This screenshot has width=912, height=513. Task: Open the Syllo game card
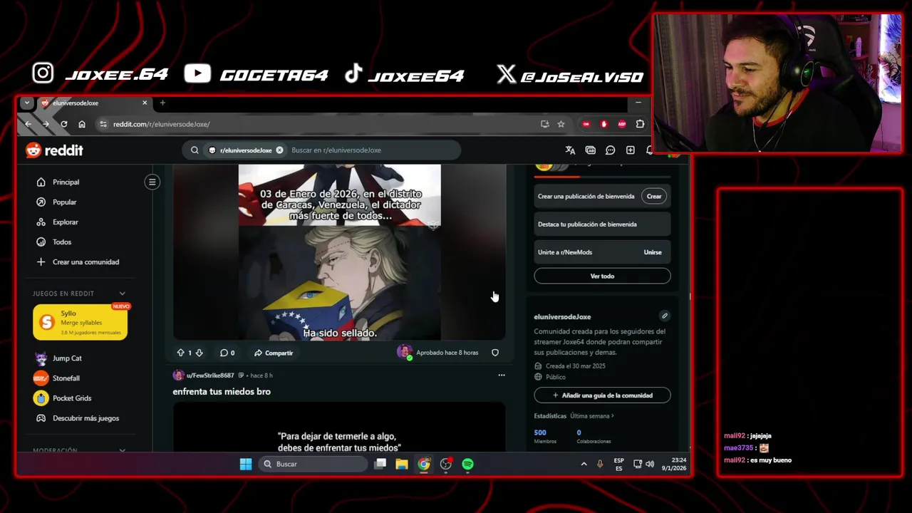coord(80,322)
